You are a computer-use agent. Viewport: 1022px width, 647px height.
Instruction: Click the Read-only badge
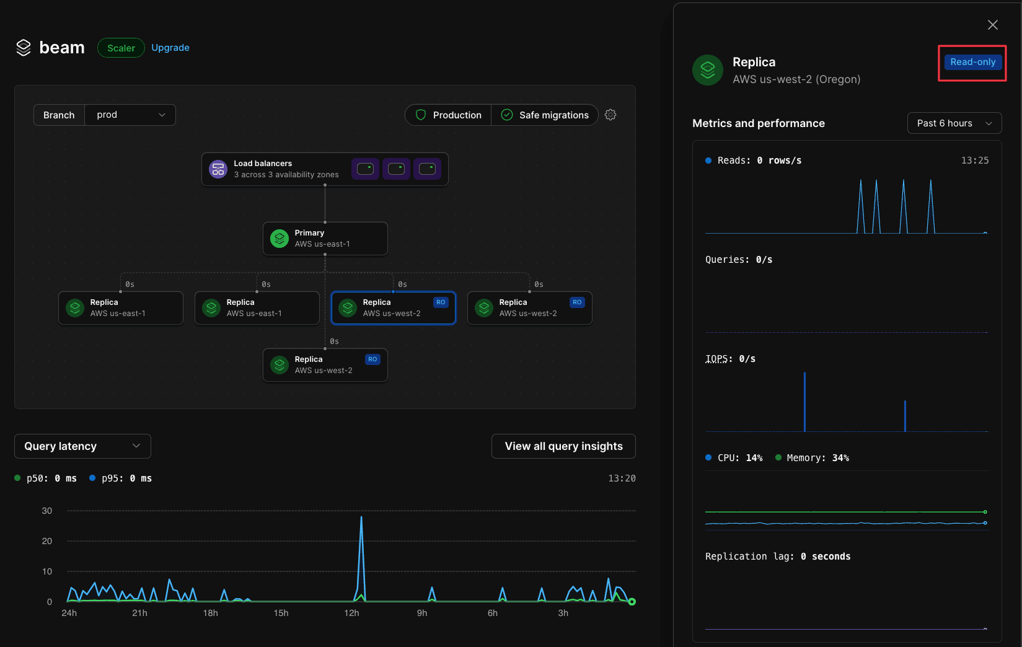click(x=972, y=62)
